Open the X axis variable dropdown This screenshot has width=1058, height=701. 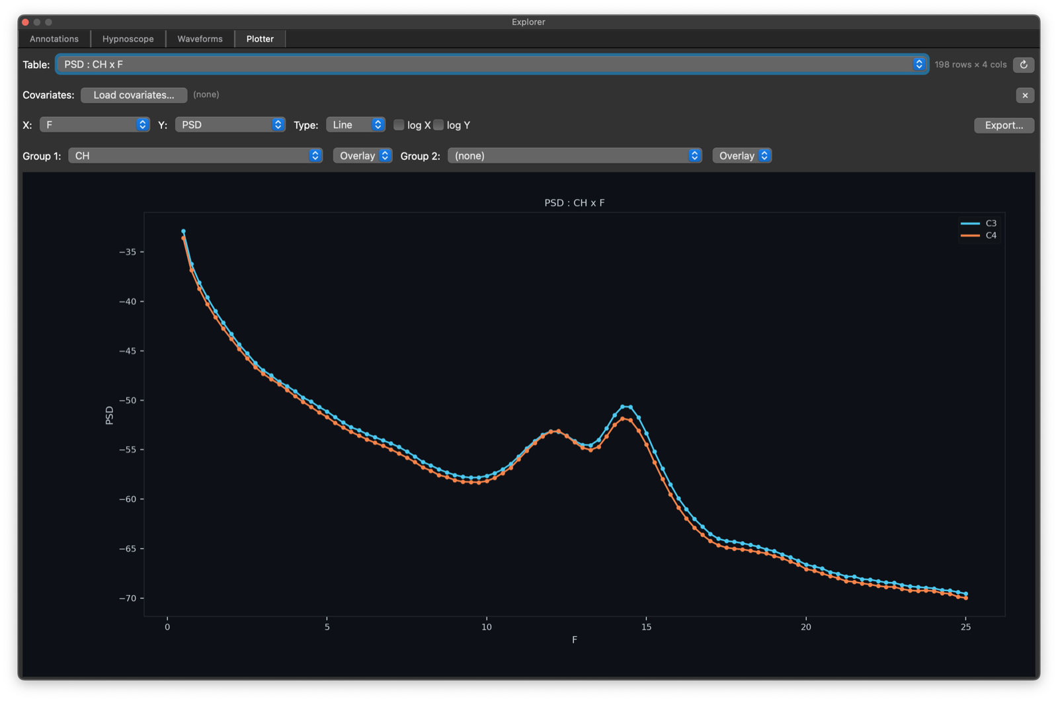tap(95, 125)
